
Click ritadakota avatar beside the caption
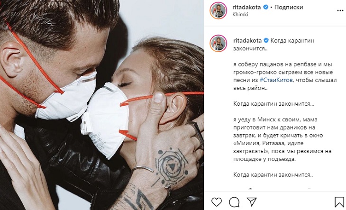tap(219, 44)
